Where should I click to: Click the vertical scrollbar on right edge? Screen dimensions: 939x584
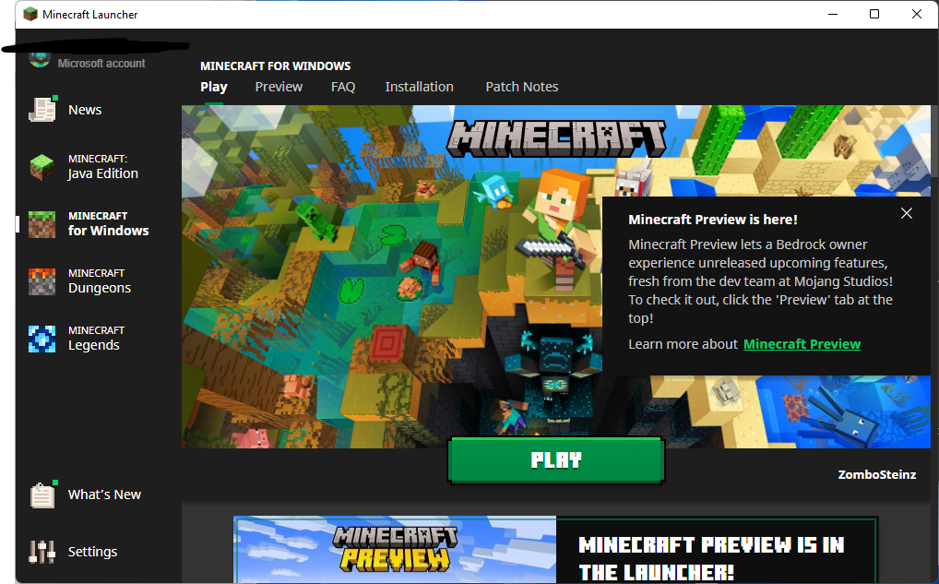(x=934, y=141)
